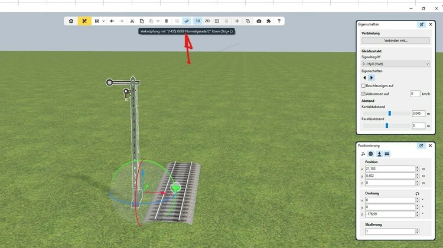The height and width of the screenshot is (248, 443).
Task: Step the Position x value spinner
Action: pyautogui.click(x=417, y=169)
